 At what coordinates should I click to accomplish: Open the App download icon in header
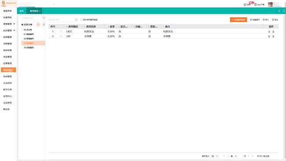(x=259, y=4)
